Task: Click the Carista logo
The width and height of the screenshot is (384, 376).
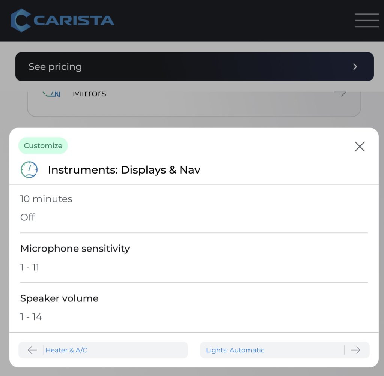Action: pos(62,21)
